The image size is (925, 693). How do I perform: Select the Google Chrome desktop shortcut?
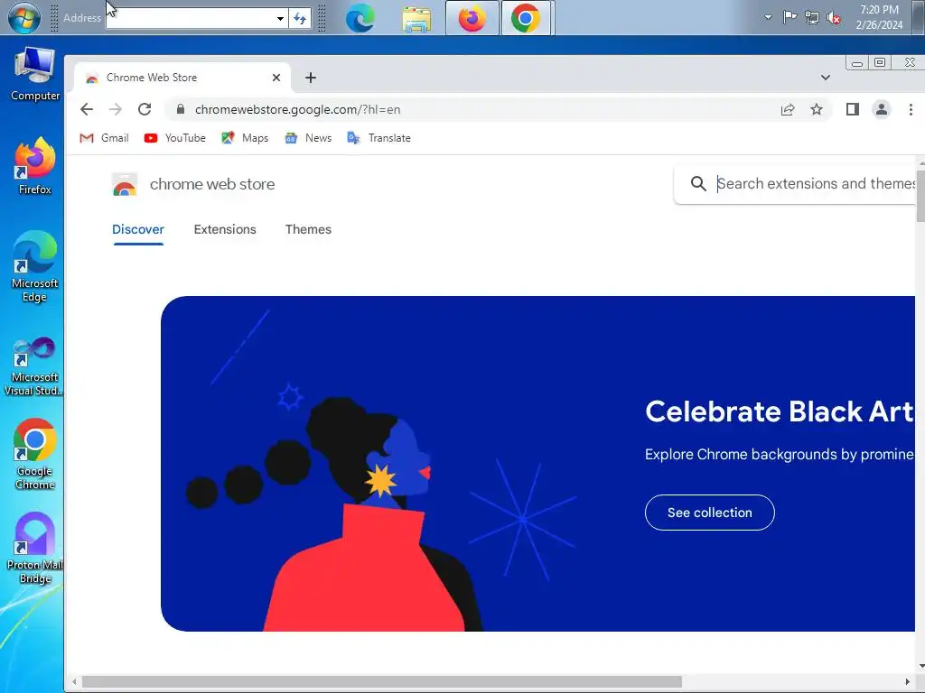tap(35, 455)
